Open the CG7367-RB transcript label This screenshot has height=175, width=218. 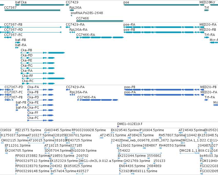tap(13, 25)
